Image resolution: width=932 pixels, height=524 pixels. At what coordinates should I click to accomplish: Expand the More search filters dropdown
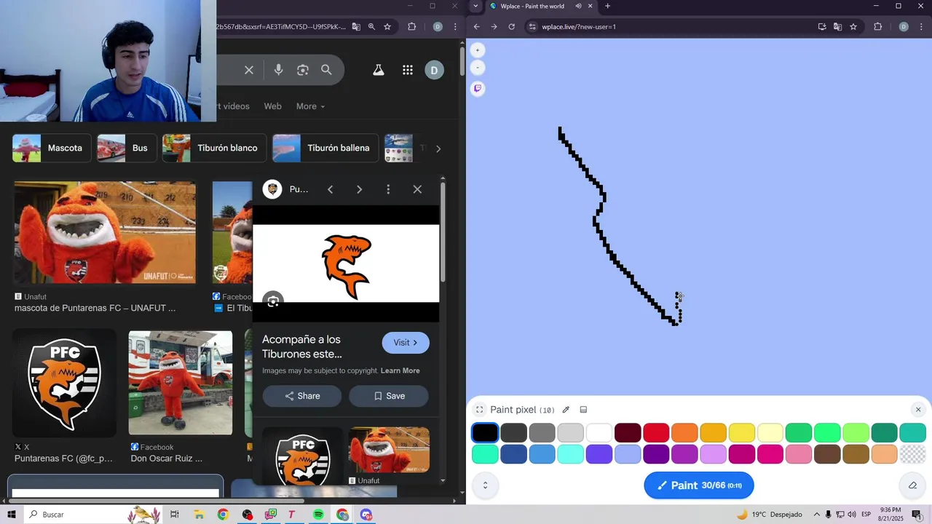(310, 106)
